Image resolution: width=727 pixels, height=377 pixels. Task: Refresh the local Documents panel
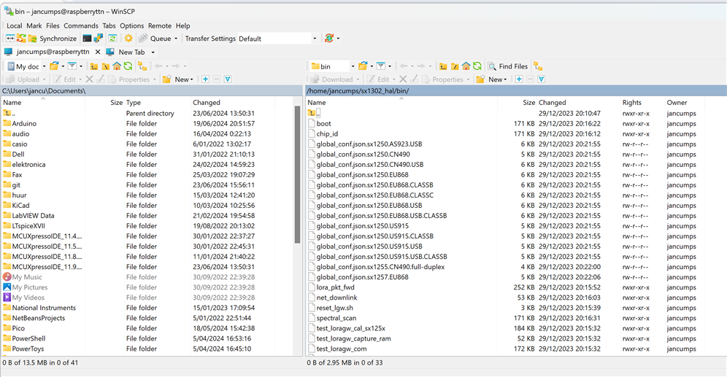[128, 66]
